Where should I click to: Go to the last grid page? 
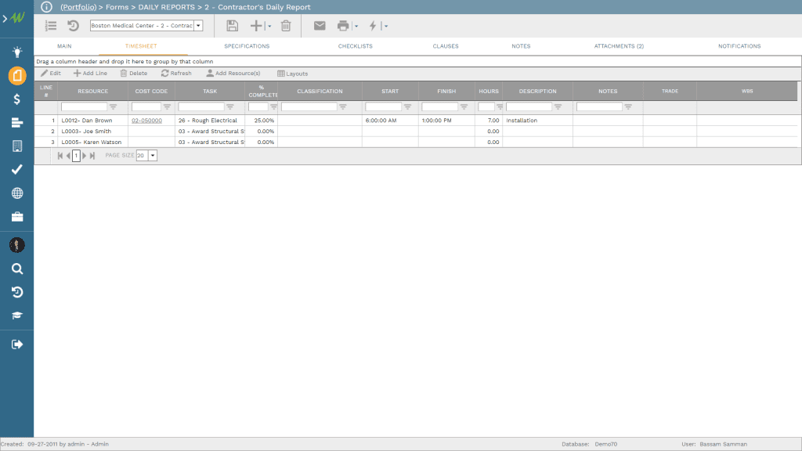pos(92,156)
